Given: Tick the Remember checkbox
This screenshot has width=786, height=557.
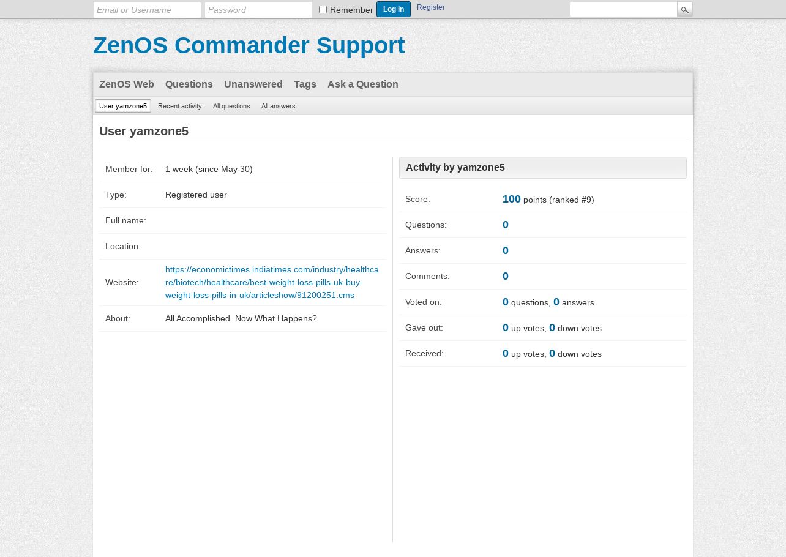Looking at the screenshot, I should tap(323, 9).
